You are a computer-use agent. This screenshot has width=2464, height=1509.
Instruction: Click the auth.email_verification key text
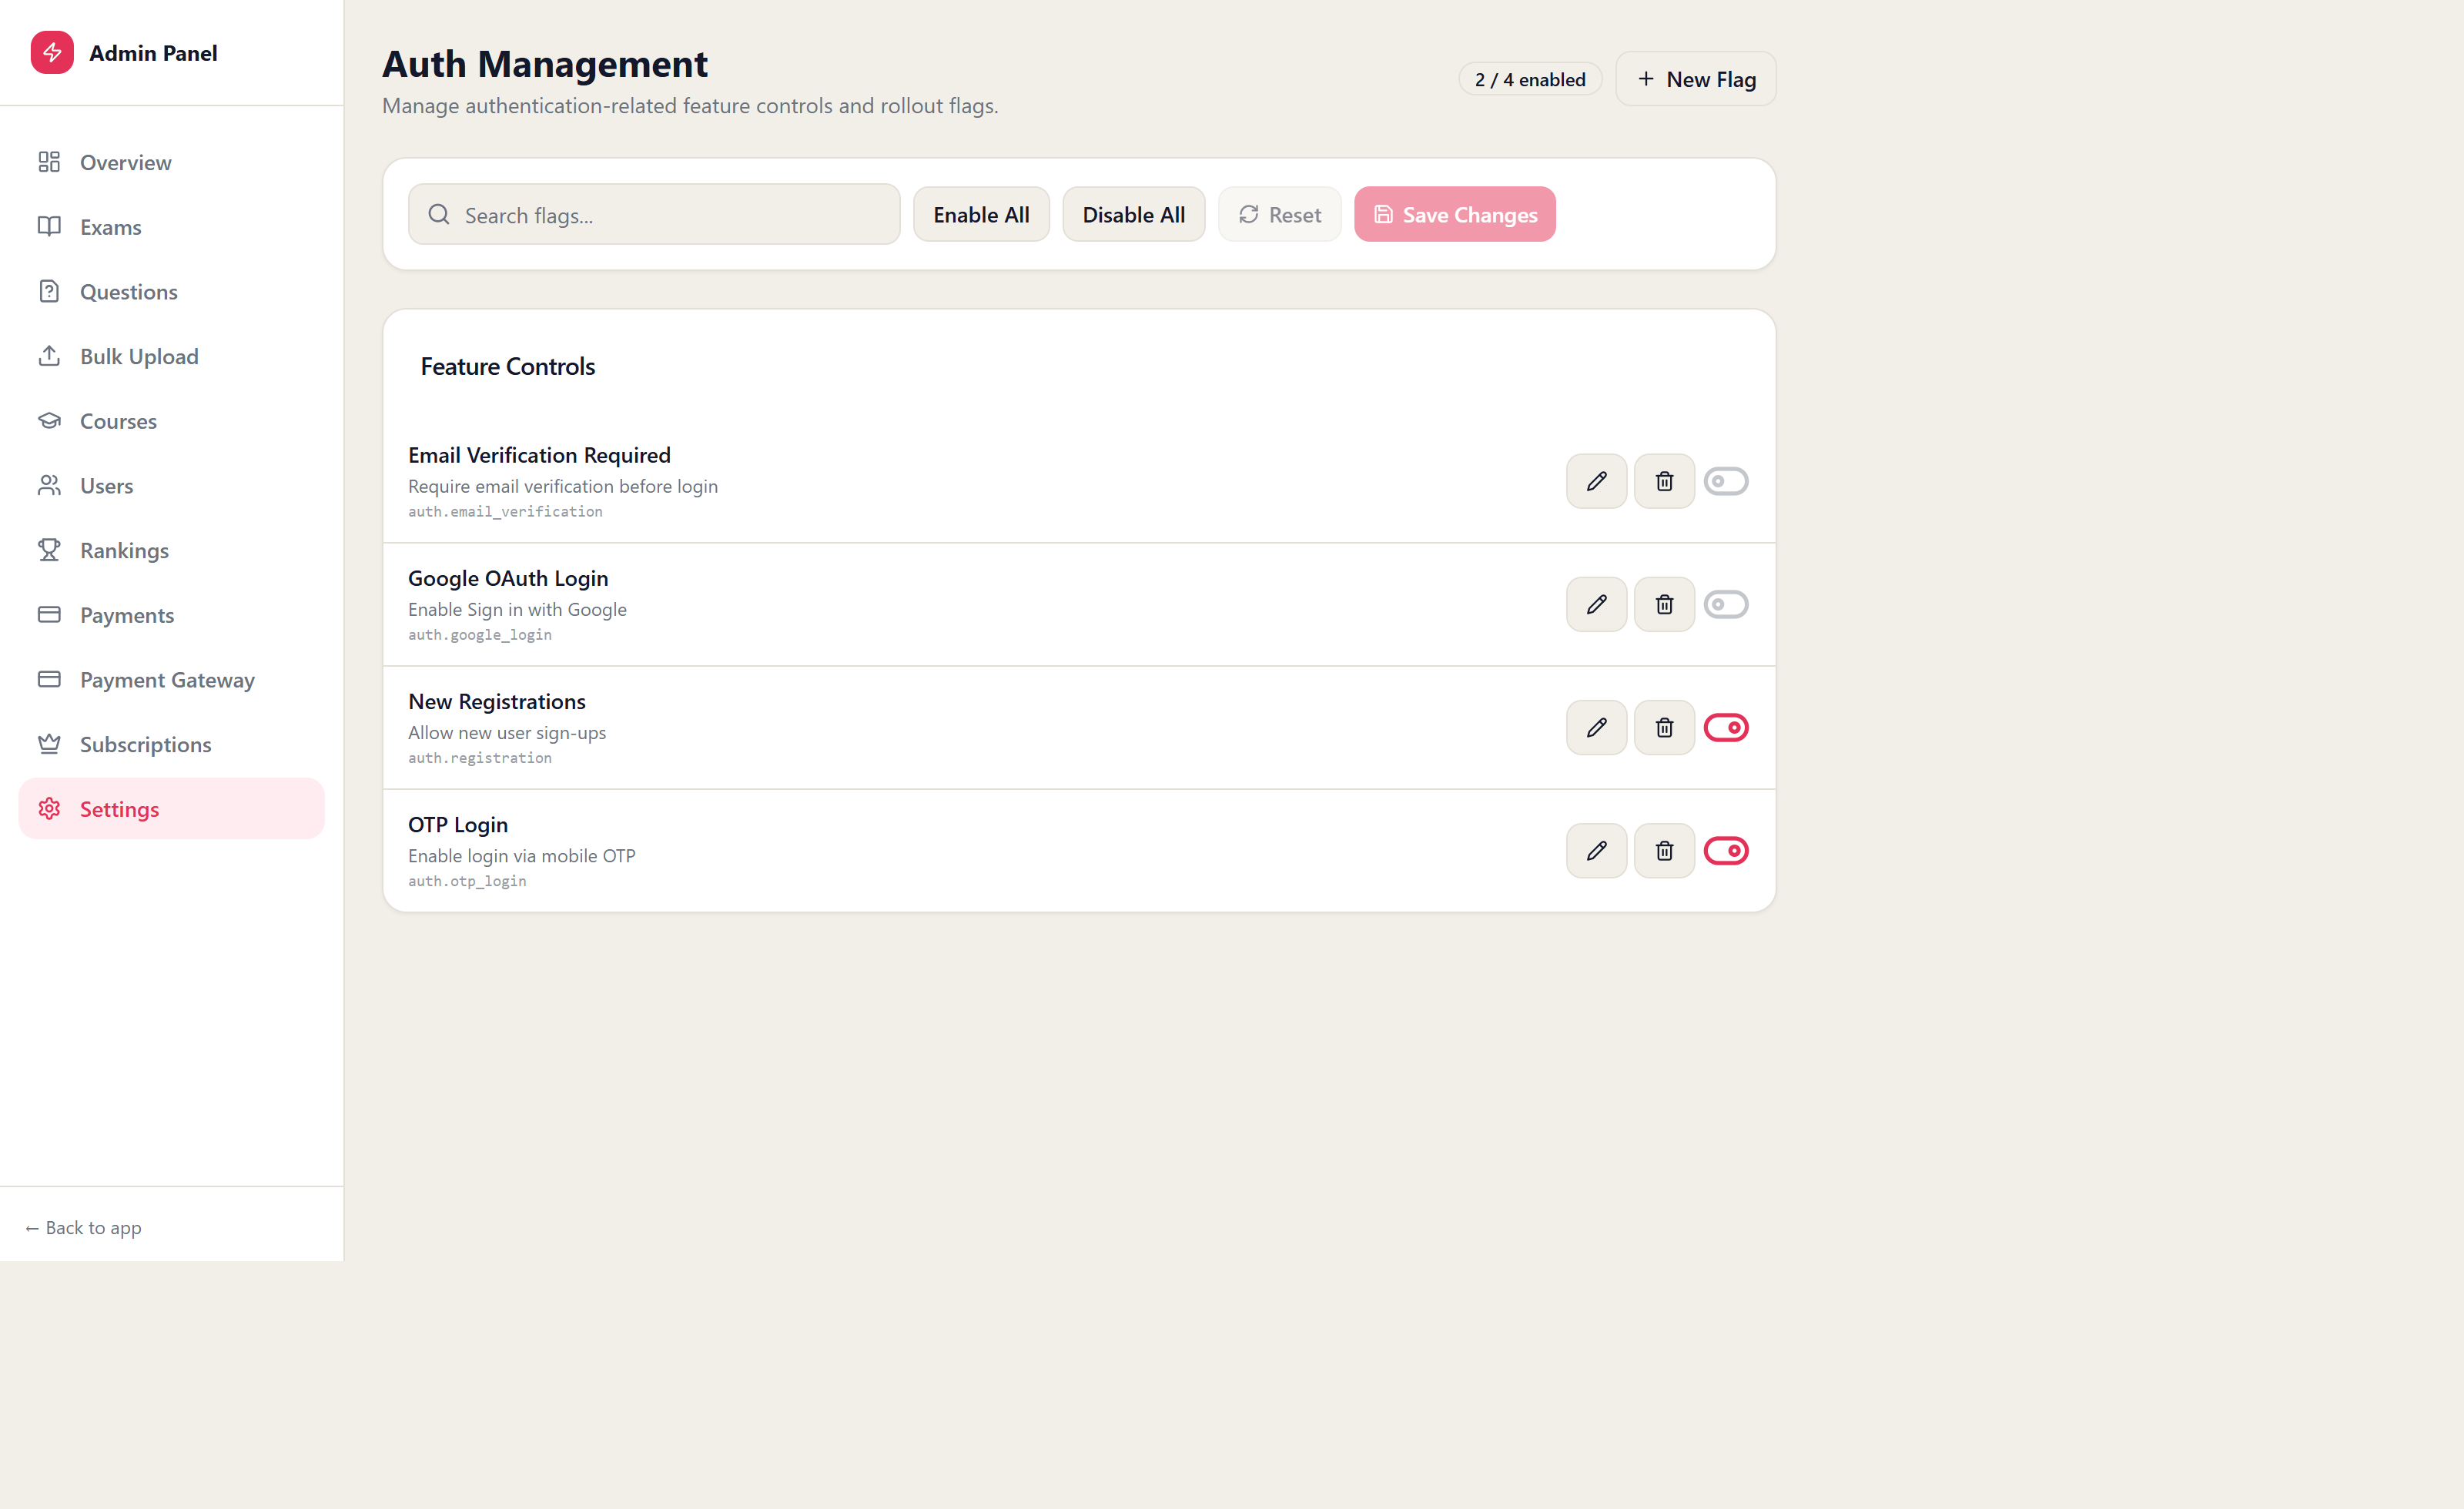[x=505, y=512]
